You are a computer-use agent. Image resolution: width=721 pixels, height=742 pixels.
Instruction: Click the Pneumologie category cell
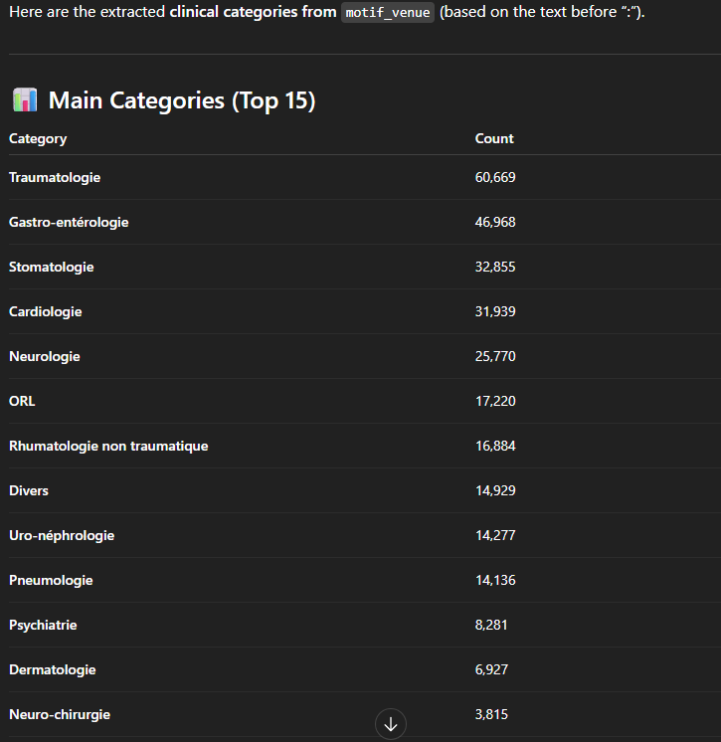[51, 580]
